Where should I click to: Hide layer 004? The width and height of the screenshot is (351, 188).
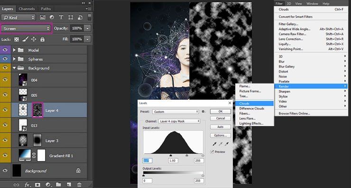coord(5,80)
